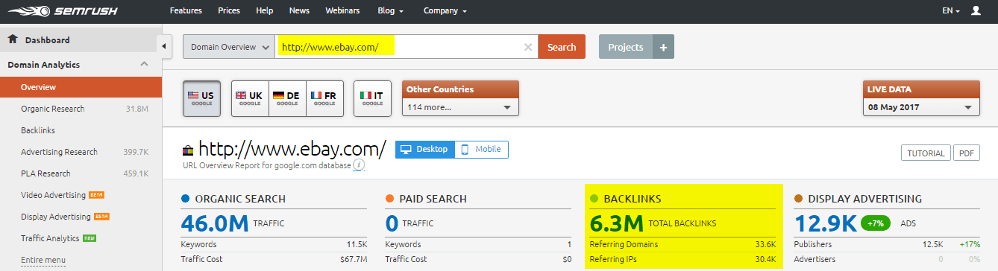Click the Advertisers row
Screen dimensions: 998x271
tap(887, 259)
